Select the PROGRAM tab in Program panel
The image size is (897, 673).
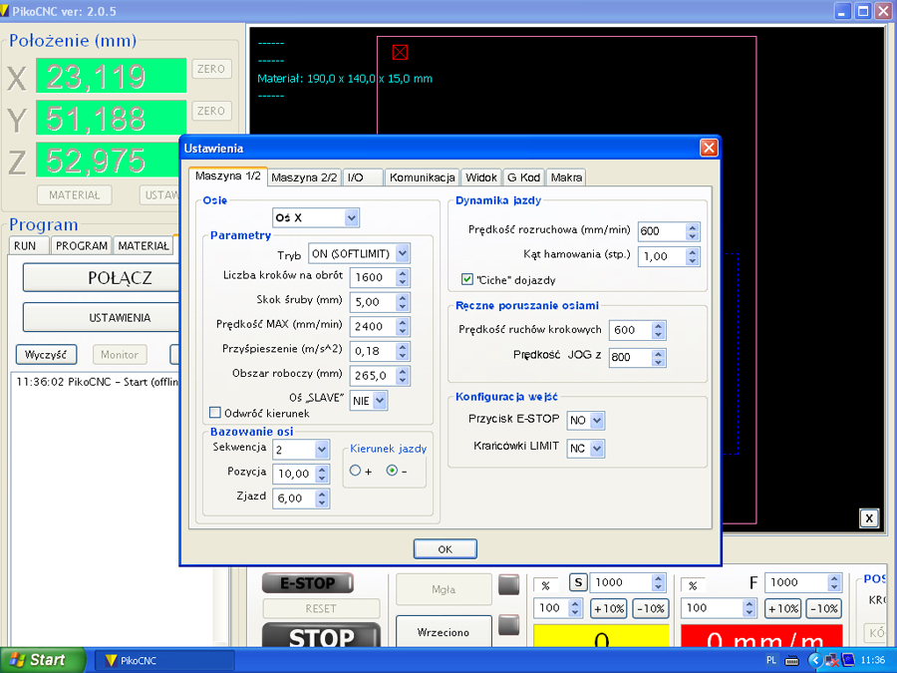pos(82,245)
